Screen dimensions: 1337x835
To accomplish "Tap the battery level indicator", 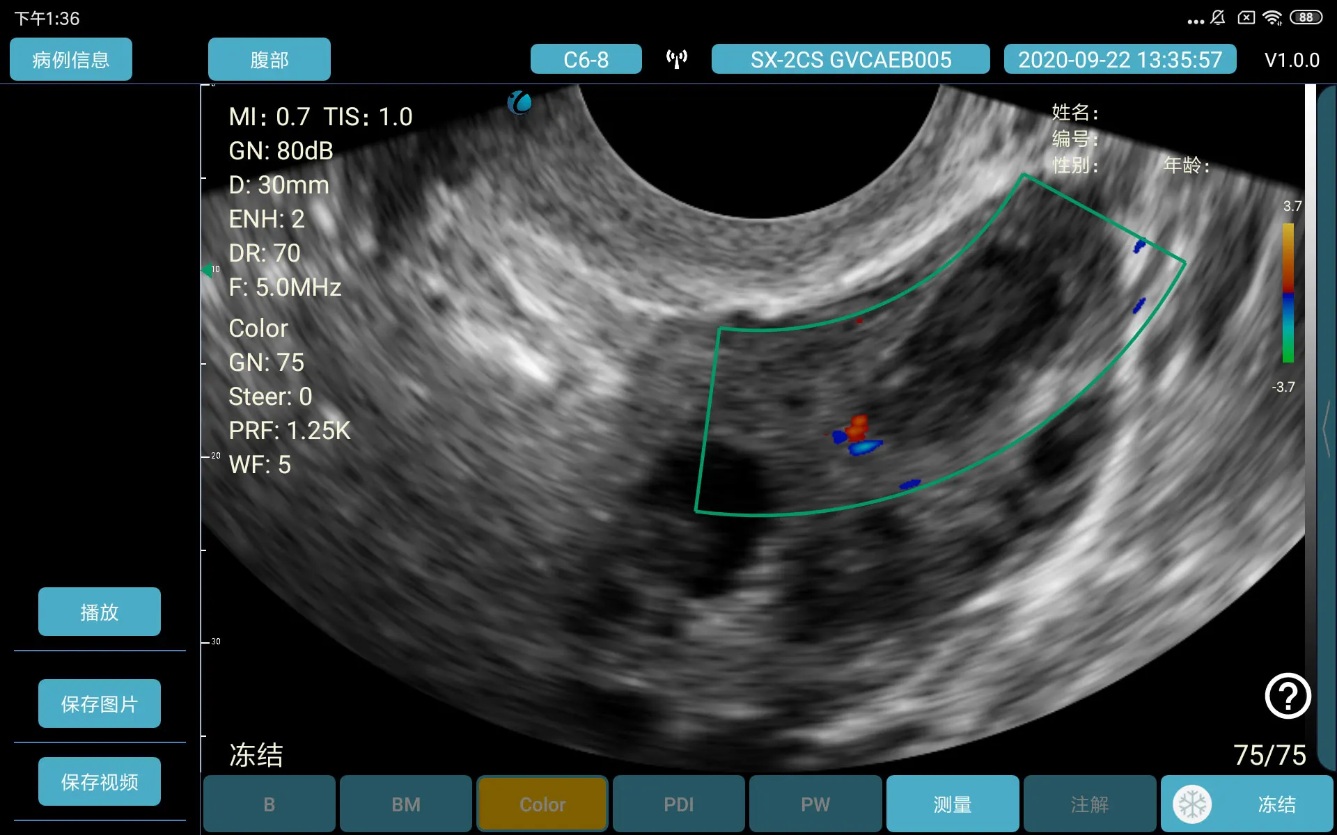I will click(x=1306, y=18).
